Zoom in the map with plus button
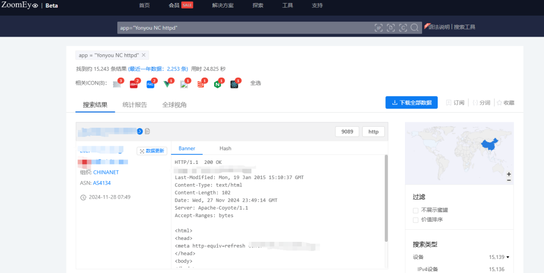The image size is (544, 273). point(509,174)
